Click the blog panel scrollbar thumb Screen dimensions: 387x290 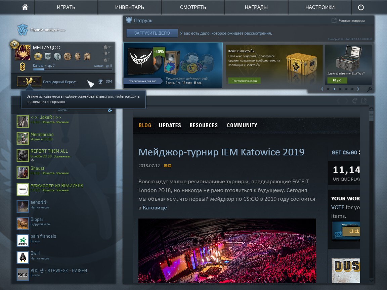click(x=371, y=115)
